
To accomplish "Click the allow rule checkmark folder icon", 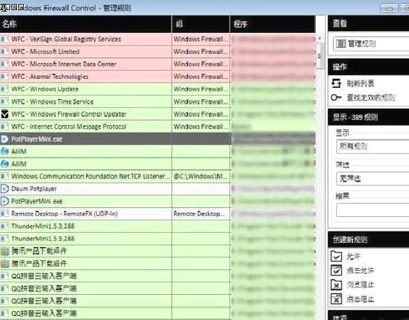I will coord(336,257).
